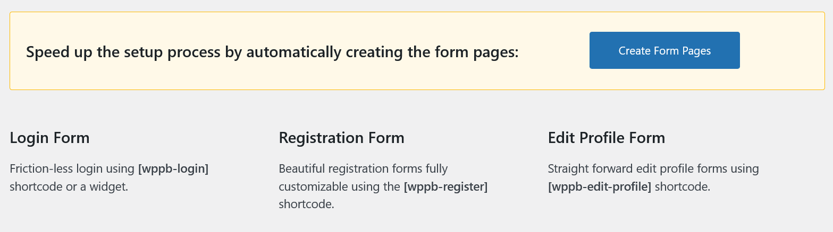Select the 'Speed up the setup process' heading
Image resolution: width=833 pixels, height=232 pixels.
(272, 52)
